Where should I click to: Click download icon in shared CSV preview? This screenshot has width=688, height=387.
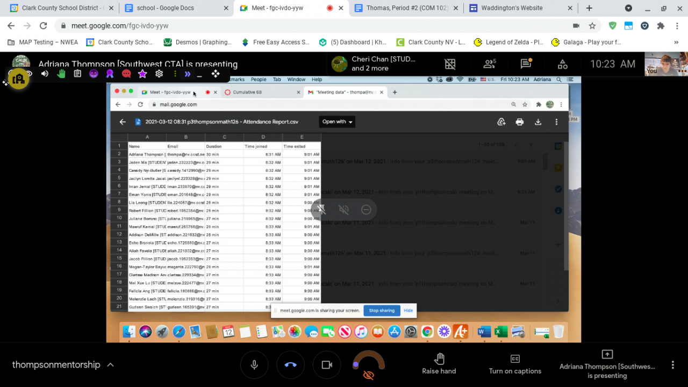[538, 122]
